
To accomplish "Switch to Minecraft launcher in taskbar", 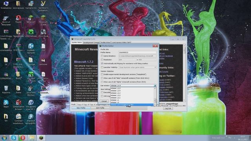I will coord(41,137).
